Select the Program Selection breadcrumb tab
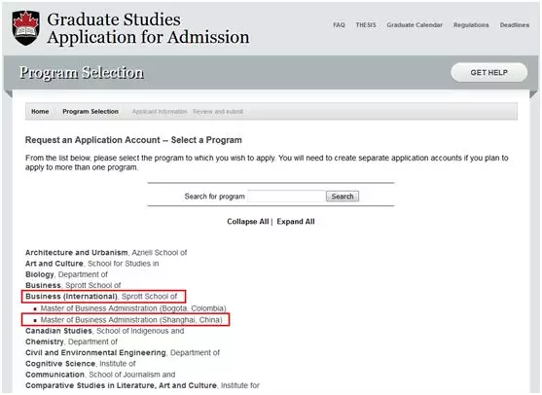The width and height of the screenshot is (542, 395). (x=90, y=111)
